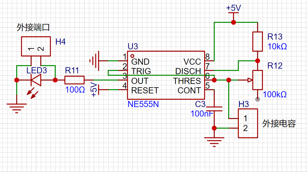Click the 100nF value label
Viewport: 307px width, 172px height.
(x=202, y=114)
